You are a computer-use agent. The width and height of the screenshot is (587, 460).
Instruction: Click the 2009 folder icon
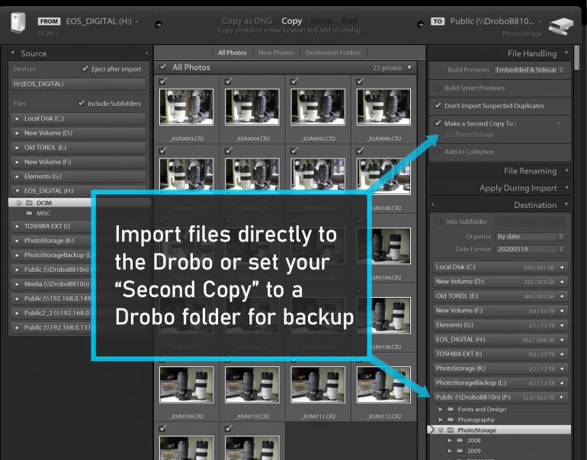460,451
